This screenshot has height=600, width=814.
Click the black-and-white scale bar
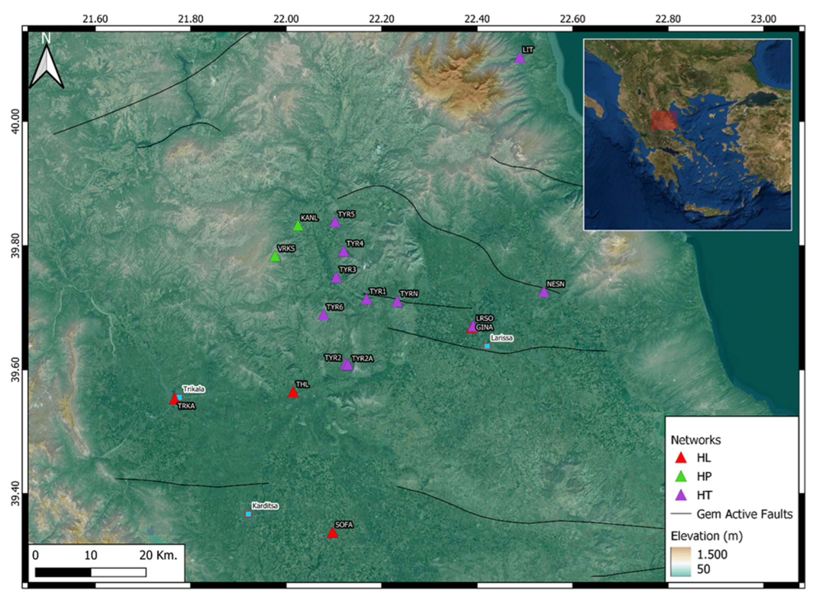[90, 573]
